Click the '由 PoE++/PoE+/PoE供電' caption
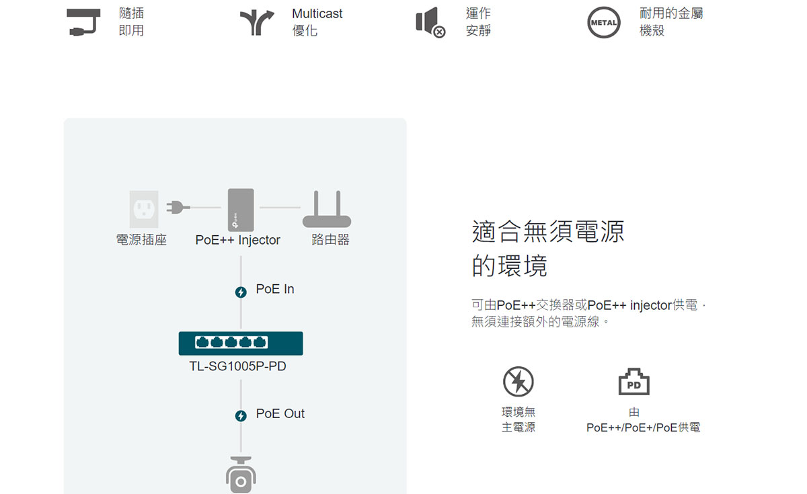Screen dimensions: 807x494 (643, 419)
